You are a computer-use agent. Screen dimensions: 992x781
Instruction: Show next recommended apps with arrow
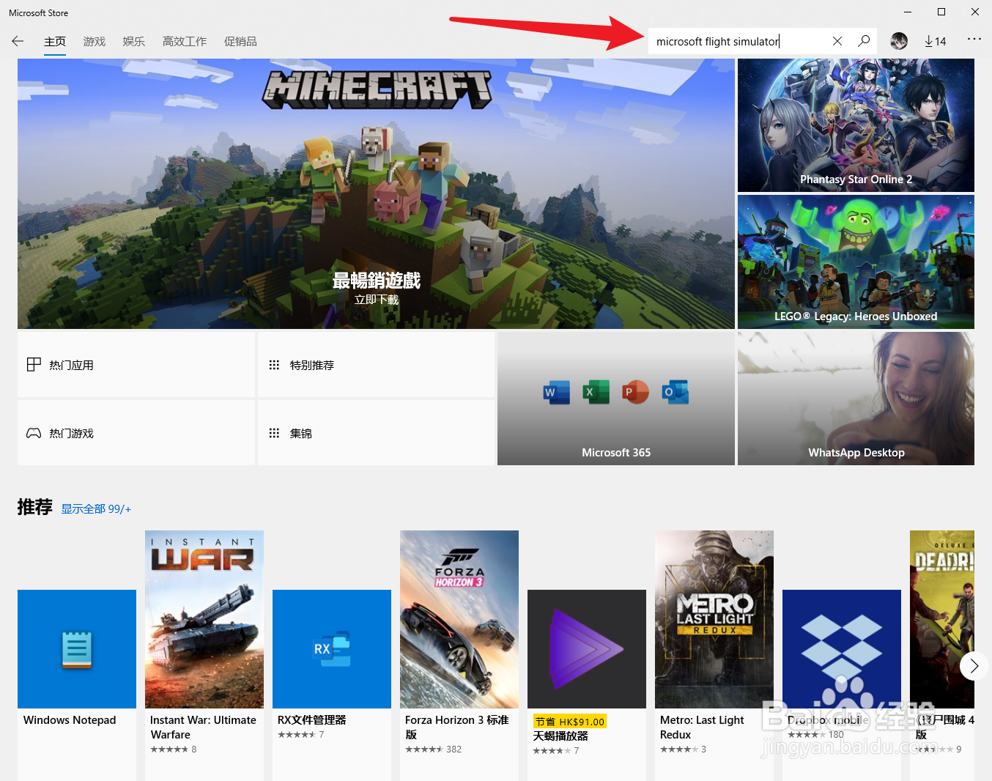click(x=974, y=666)
